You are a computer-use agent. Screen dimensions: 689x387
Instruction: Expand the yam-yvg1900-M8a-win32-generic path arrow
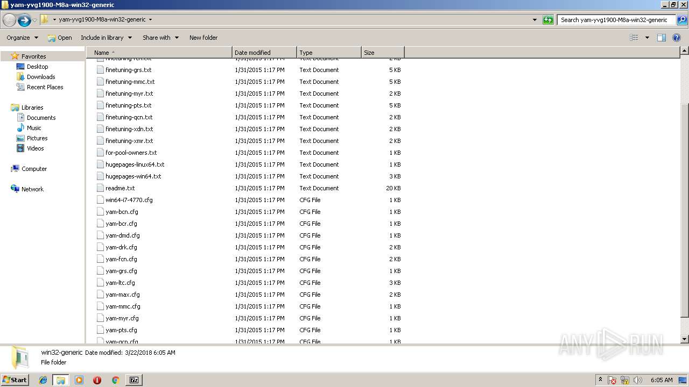pyautogui.click(x=150, y=19)
